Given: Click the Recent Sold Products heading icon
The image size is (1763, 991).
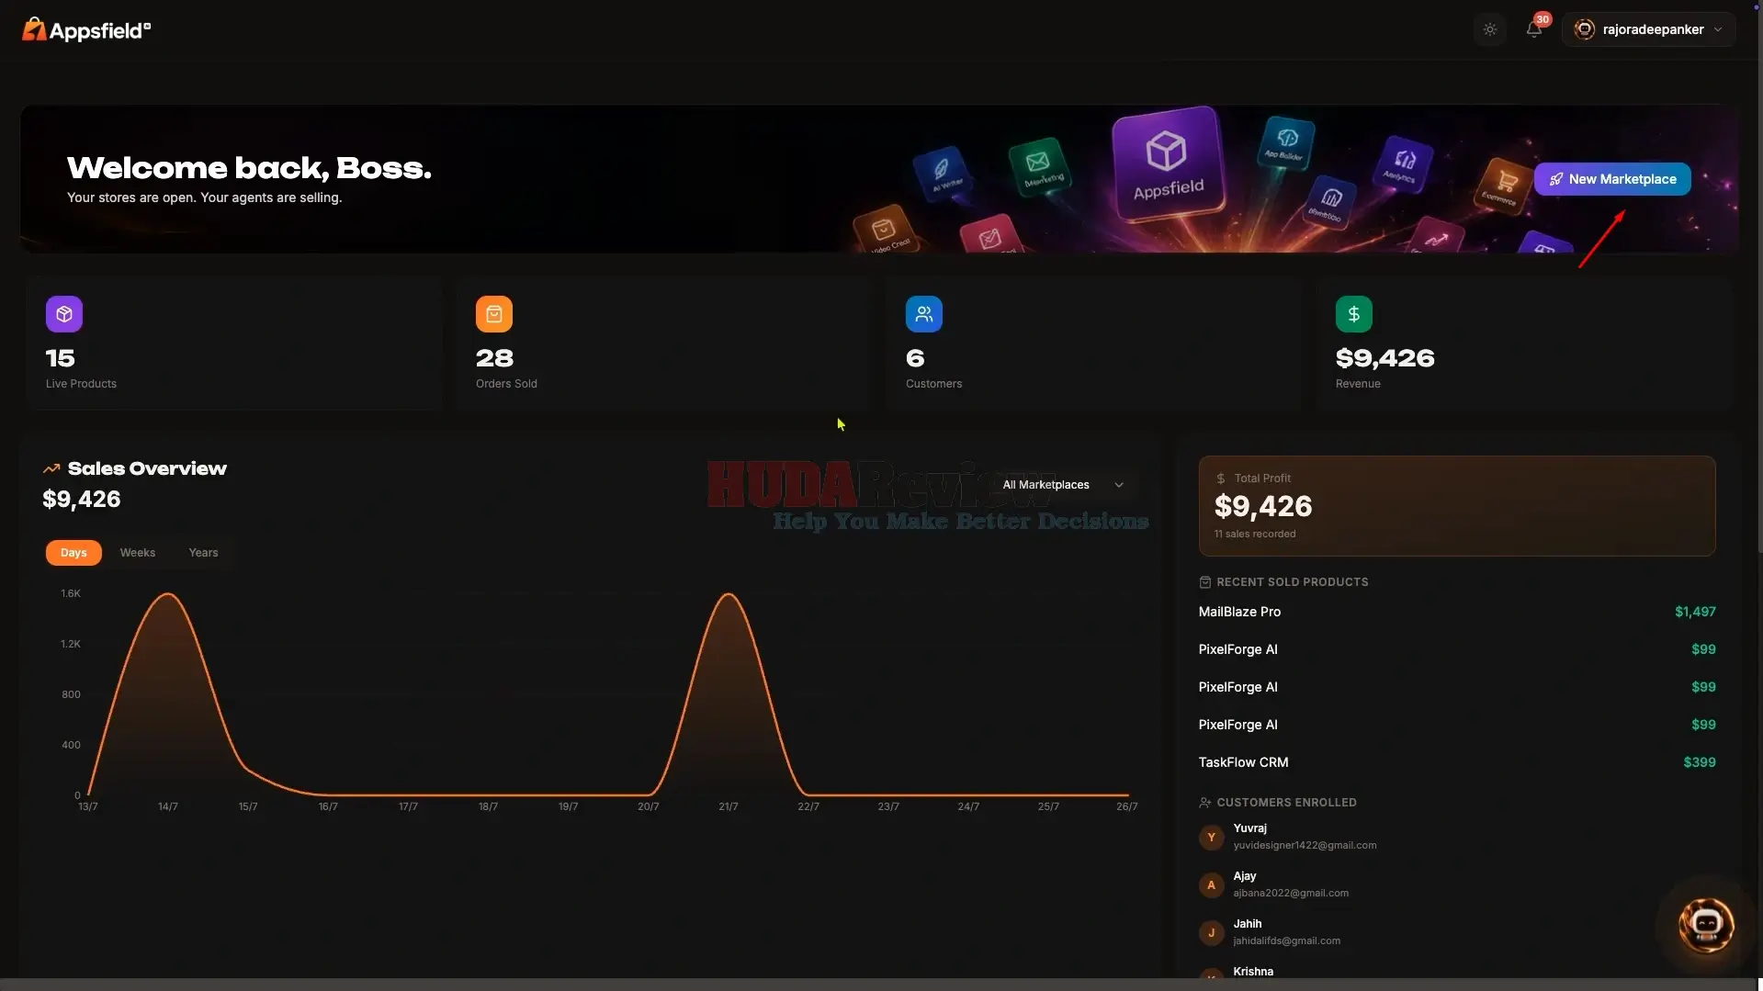Looking at the screenshot, I should [1205, 582].
